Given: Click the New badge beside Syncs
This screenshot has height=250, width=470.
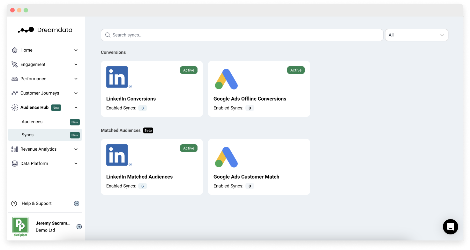Looking at the screenshot, I should tap(75, 135).
